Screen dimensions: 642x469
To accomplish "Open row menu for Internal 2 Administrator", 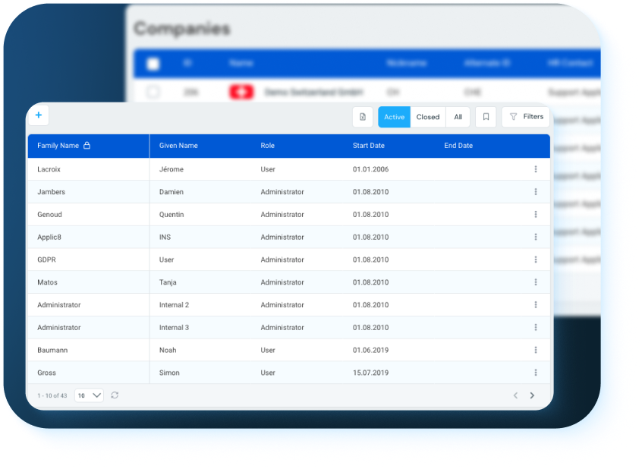I will tap(536, 305).
